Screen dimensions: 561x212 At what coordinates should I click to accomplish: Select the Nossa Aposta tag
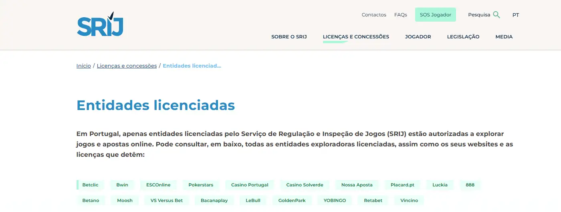pos(357,185)
